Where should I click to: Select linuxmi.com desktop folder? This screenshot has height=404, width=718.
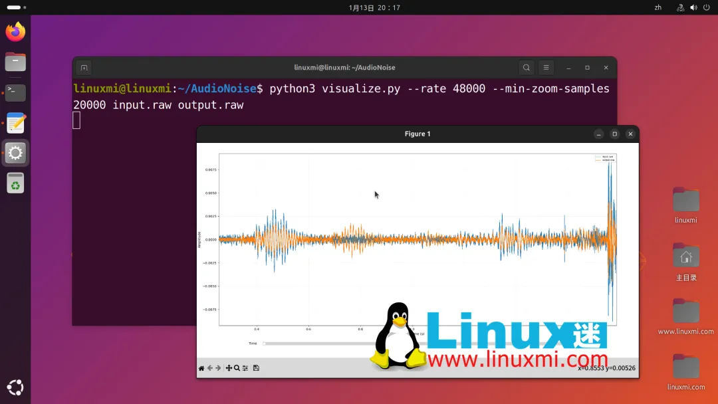(686, 372)
